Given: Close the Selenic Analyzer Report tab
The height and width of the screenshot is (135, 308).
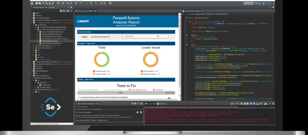Looking at the screenshot, I should click(x=95, y=11).
